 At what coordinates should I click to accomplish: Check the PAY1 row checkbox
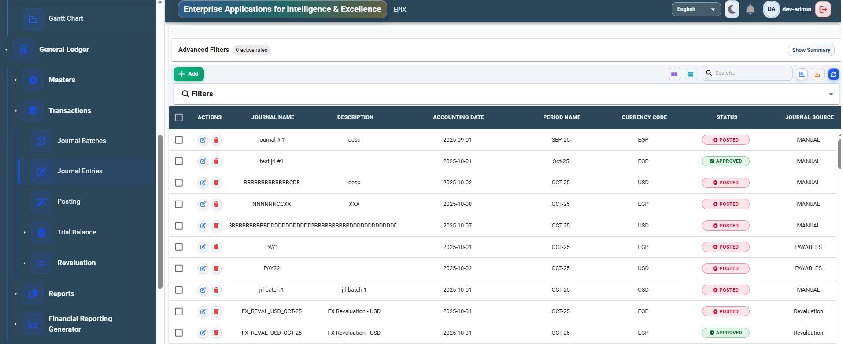coord(179,247)
